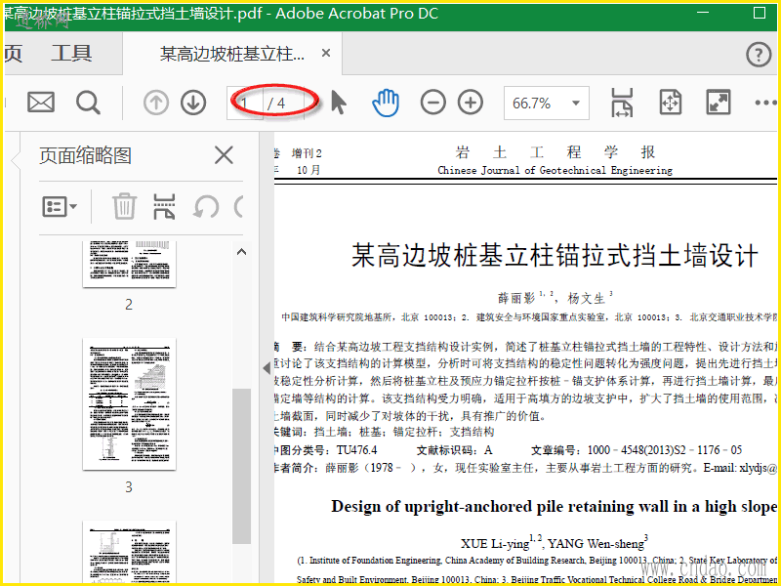Click the classification number TU476.4
The width and height of the screenshot is (781, 586).
point(356,450)
